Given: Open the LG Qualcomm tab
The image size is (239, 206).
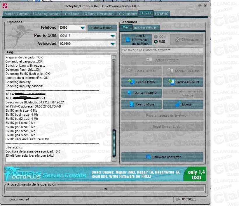Looking at the screenshot, I should click(x=127, y=14).
